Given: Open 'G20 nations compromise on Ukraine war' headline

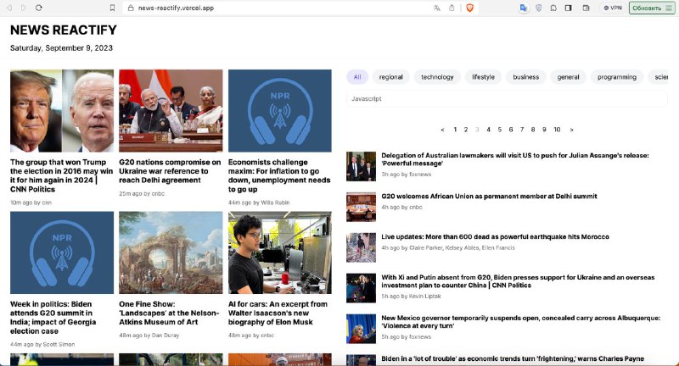Looking at the screenshot, I should [171, 171].
